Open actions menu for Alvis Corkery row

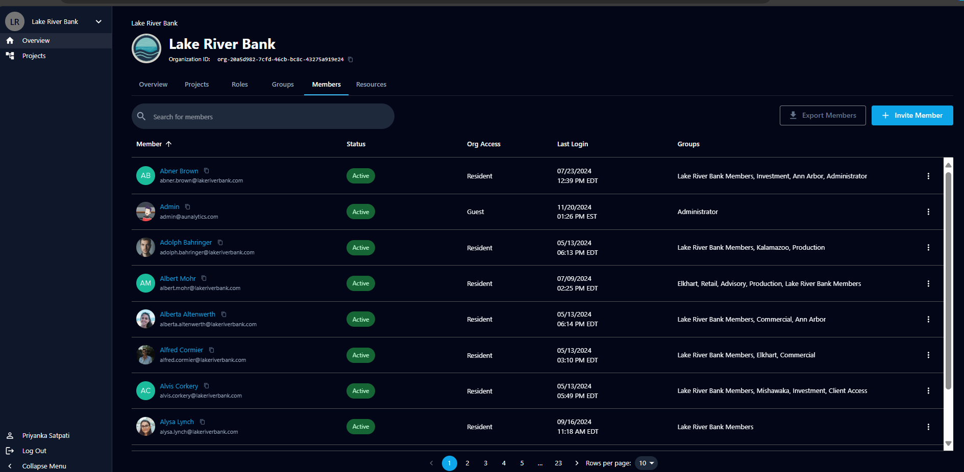click(928, 390)
